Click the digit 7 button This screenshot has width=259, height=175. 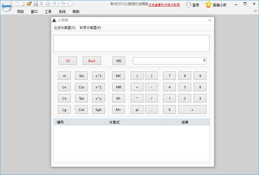[169, 76]
